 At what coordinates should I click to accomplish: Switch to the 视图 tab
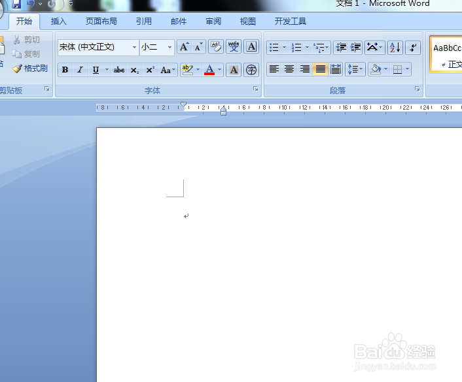point(248,22)
